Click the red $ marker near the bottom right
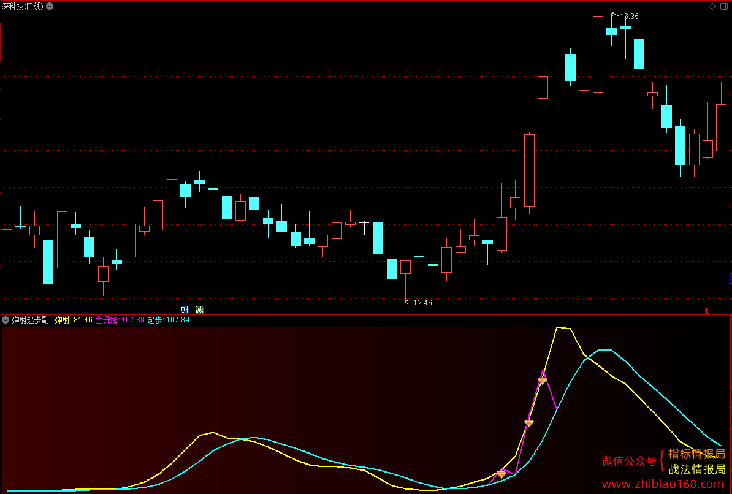 (x=707, y=311)
